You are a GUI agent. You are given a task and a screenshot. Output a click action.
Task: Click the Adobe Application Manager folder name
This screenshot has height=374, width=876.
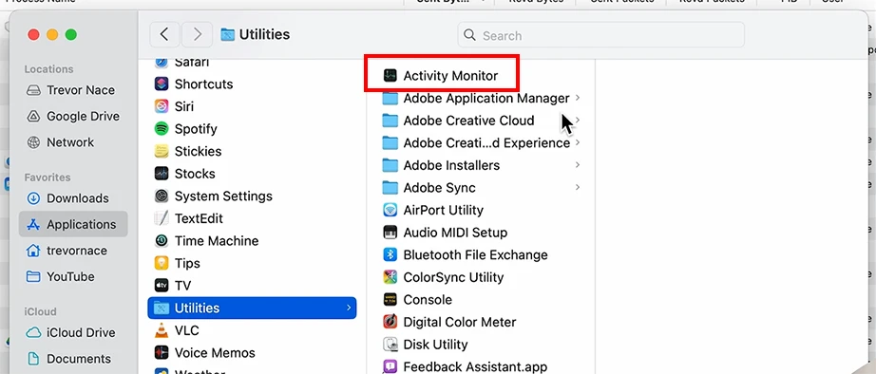[486, 98]
